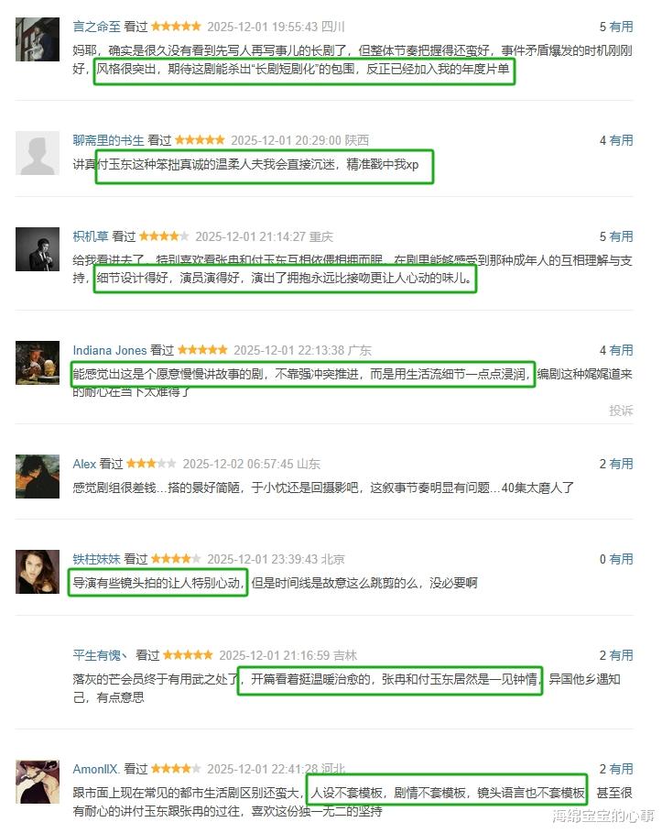662x833 pixels.
Task: Click 铁柱妹妹's avatar photo
Action: coord(38,572)
